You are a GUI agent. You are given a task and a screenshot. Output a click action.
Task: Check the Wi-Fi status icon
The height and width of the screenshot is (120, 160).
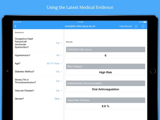click(x=20, y=22)
